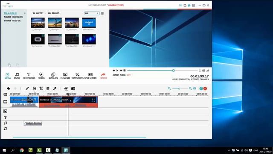Click the voiceover microphone icon
Viewport: 273px width, 154px height.
(x=55, y=89)
